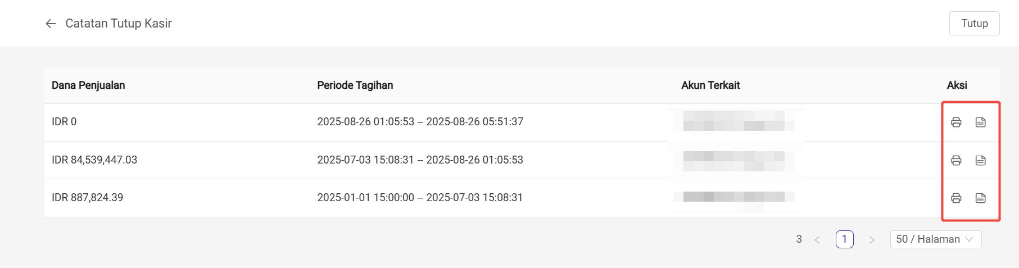Screen dimensions: 1019x268
Task: Click the Akun Terkait column header
Action: click(710, 85)
